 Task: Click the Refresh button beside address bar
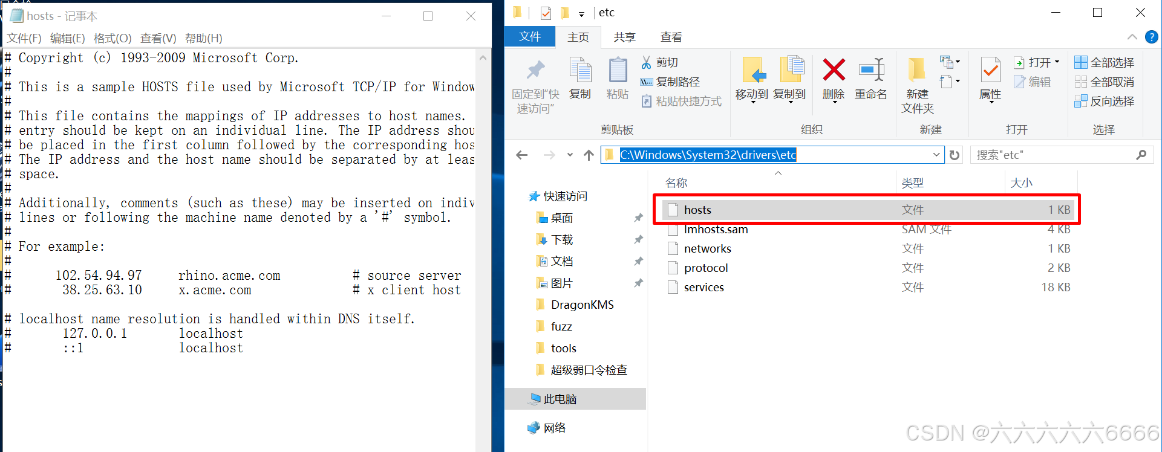(955, 155)
